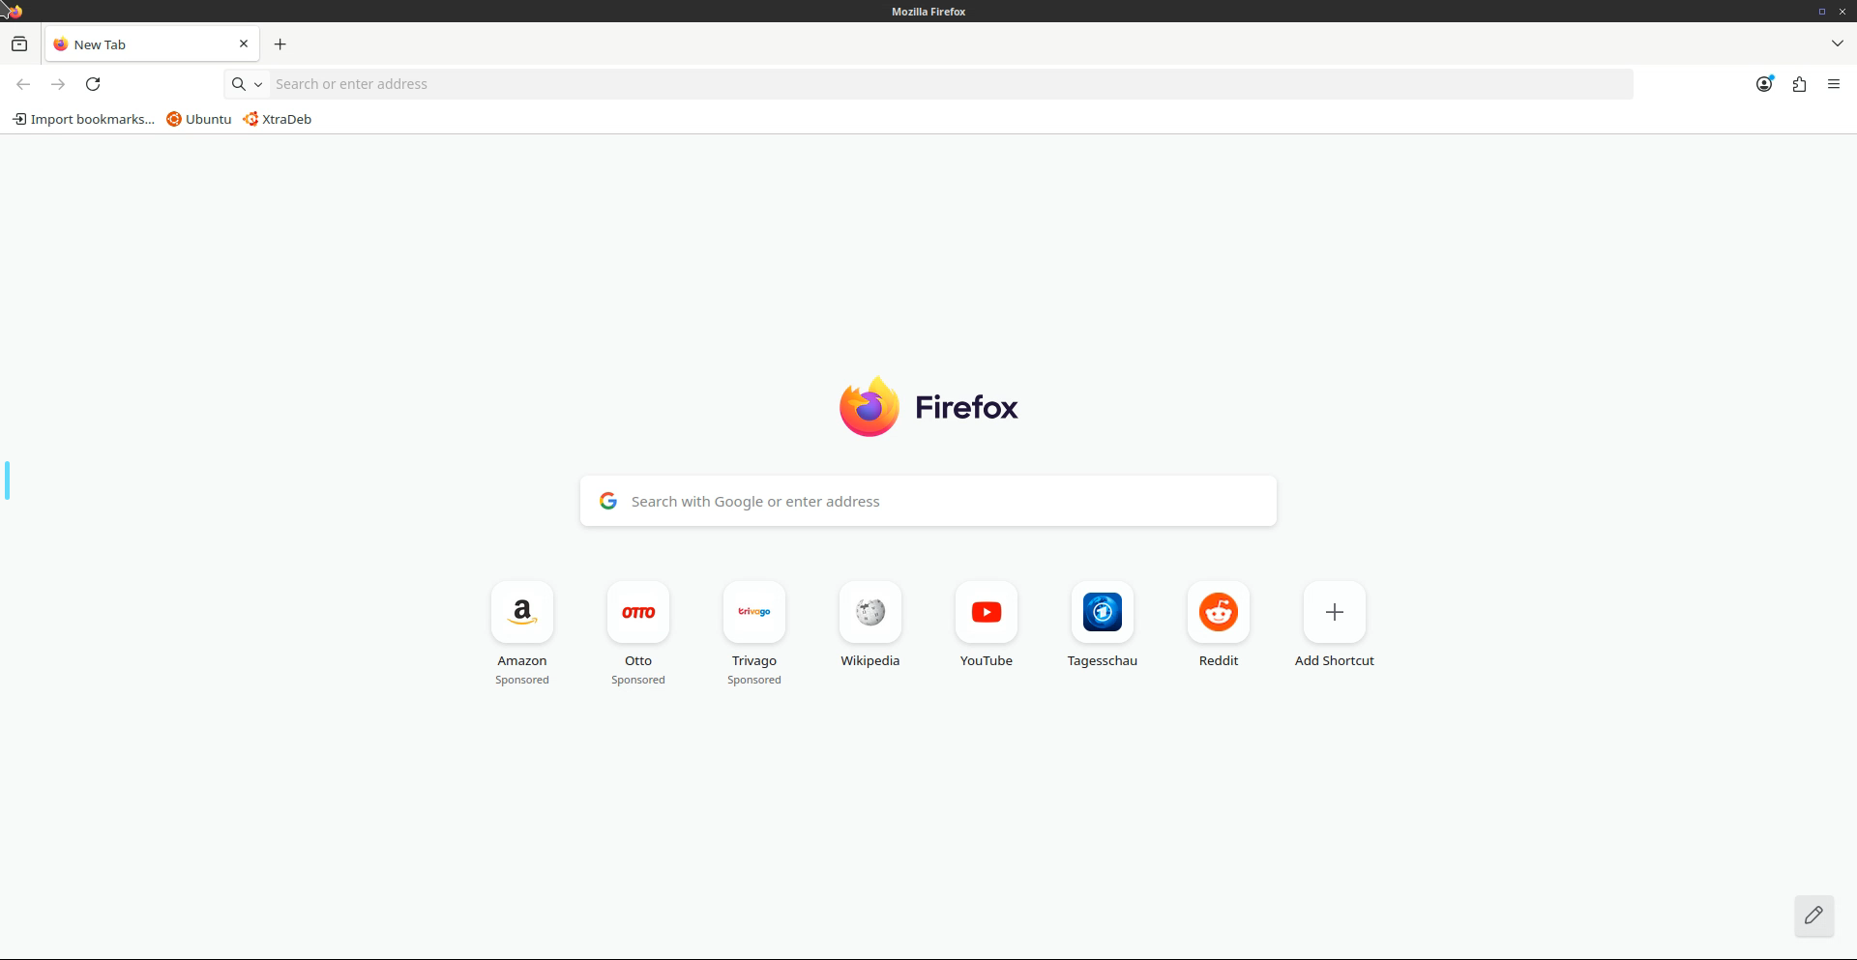The height and width of the screenshot is (960, 1857).
Task: Click the Add Shortcut tile
Action: point(1334,612)
